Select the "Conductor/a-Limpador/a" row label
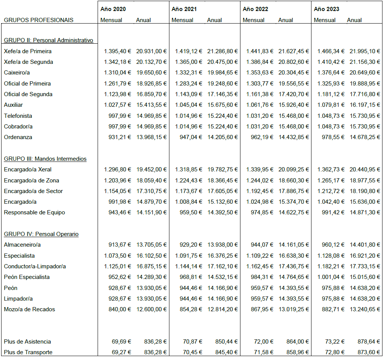Image resolution: width=384 pixels, height=358 pixels. tap(35, 266)
